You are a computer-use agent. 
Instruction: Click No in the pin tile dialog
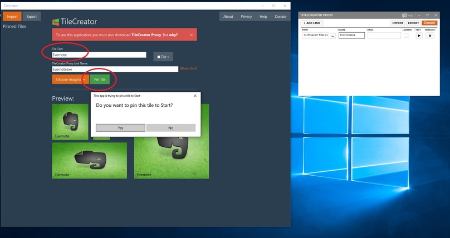coord(171,128)
